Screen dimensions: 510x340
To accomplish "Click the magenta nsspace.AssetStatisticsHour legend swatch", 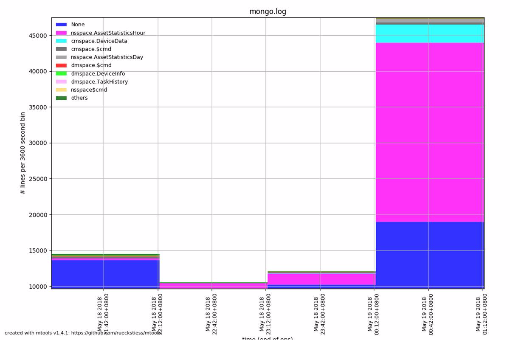I will point(61,33).
